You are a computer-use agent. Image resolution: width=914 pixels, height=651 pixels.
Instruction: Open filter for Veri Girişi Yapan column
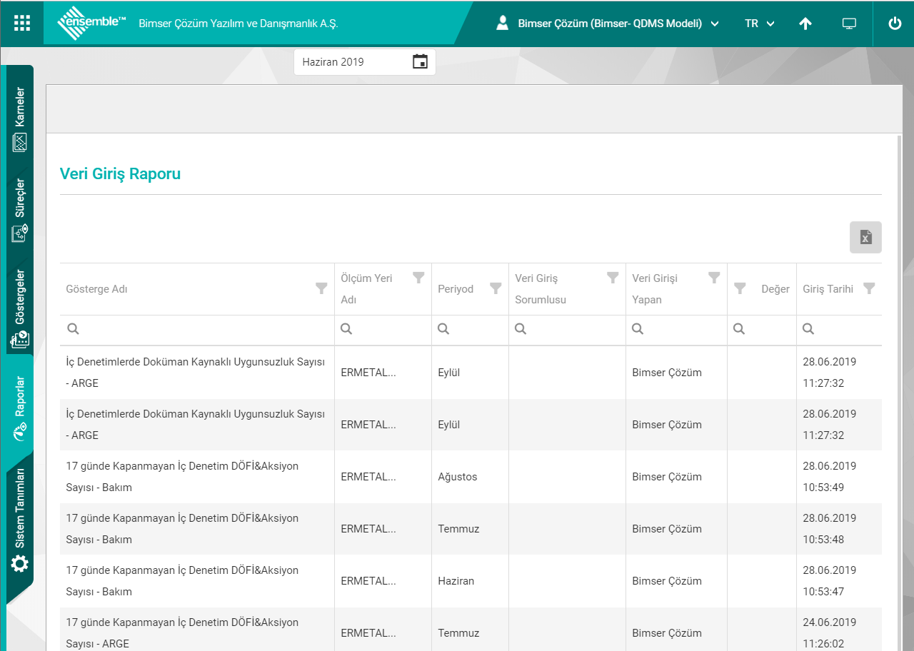tap(714, 278)
